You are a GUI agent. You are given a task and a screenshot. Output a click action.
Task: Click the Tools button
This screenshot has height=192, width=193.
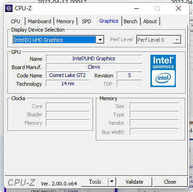pyautogui.click(x=95, y=182)
